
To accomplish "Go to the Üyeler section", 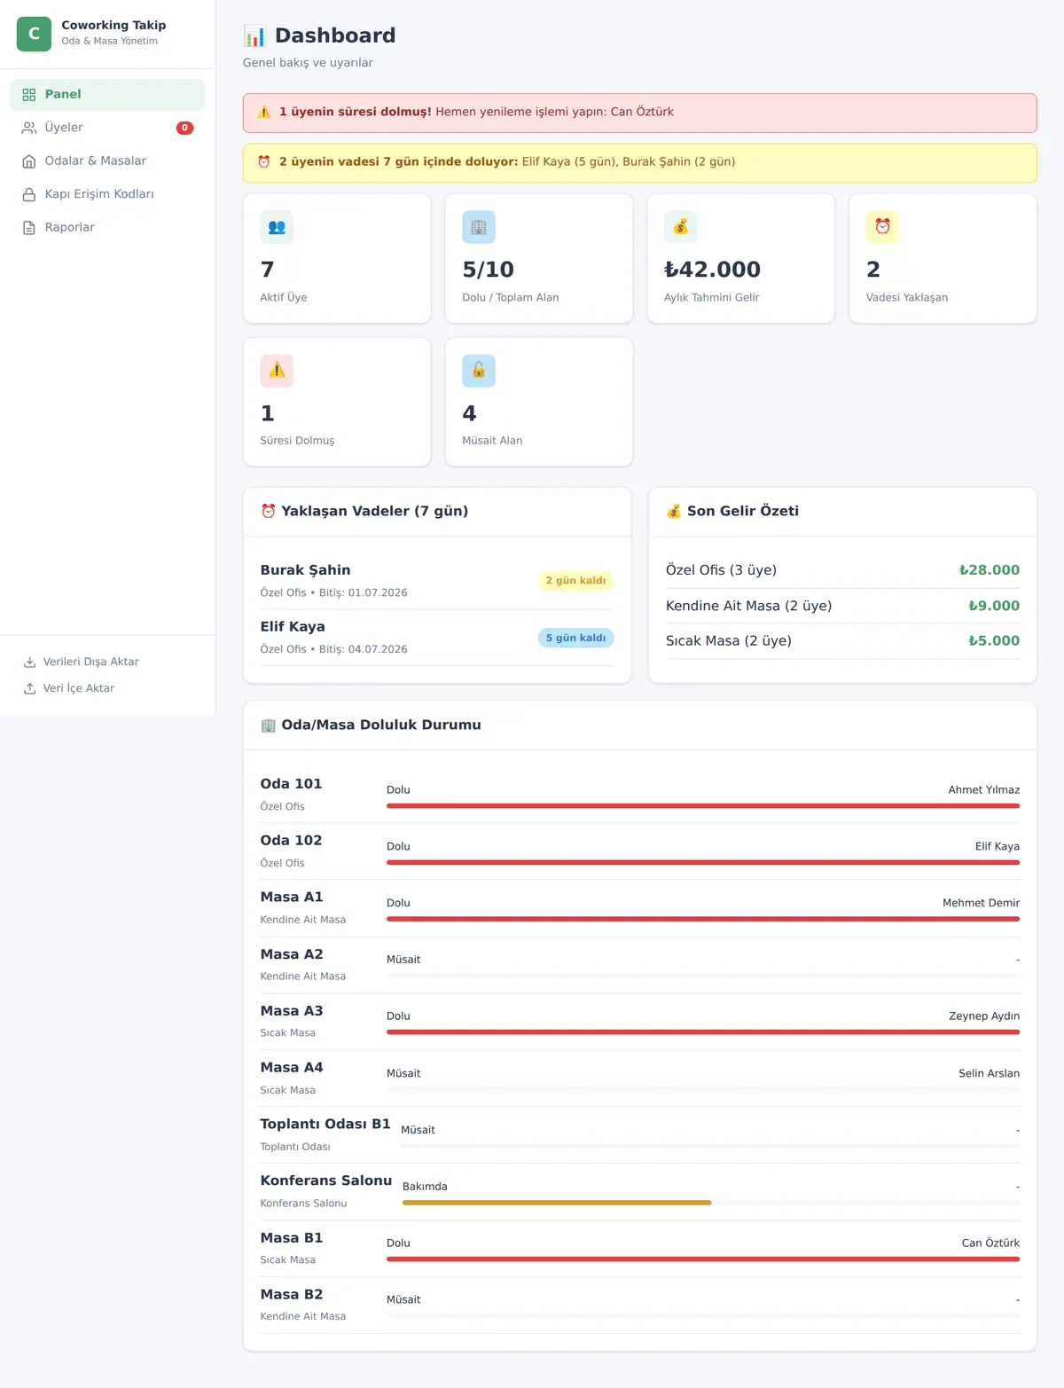I will 107,128.
